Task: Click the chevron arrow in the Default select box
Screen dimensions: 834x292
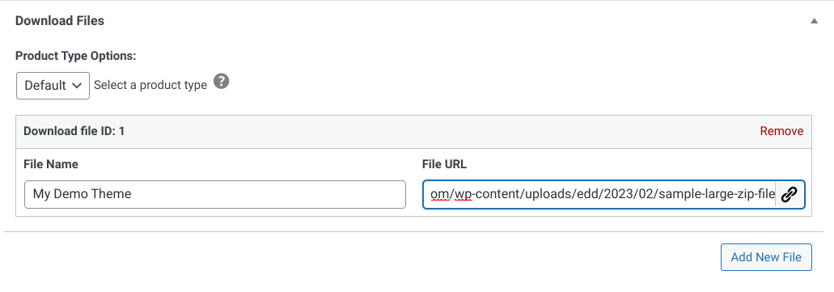Action: 77,85
